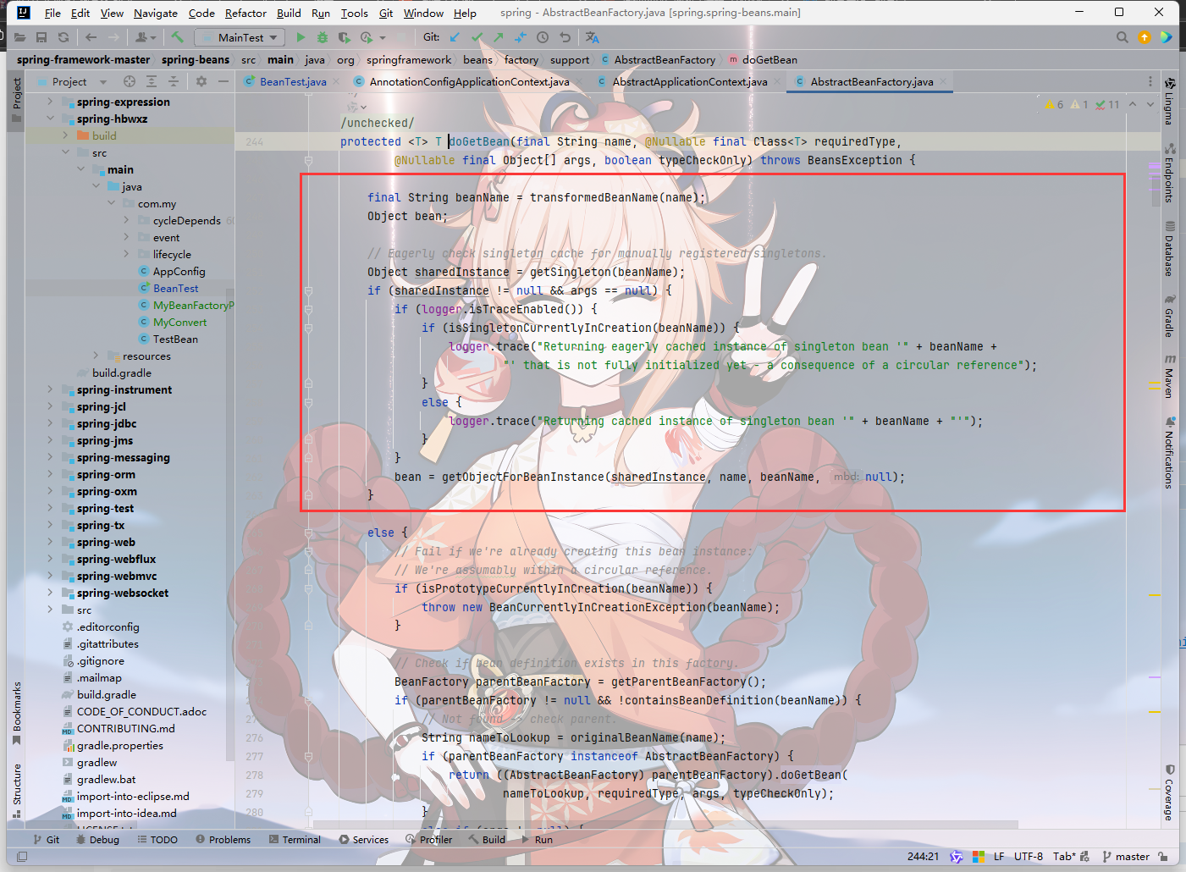1186x872 pixels.
Task: Click the spring-beans breadcrumb
Action: (x=196, y=59)
